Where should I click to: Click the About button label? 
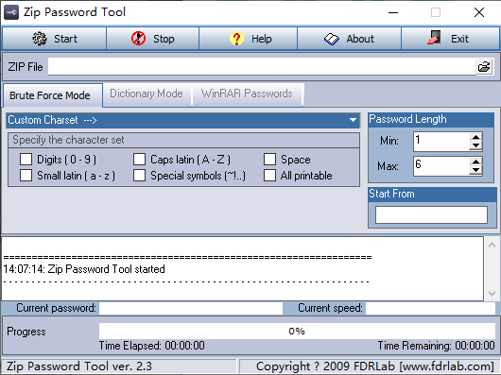tap(360, 39)
